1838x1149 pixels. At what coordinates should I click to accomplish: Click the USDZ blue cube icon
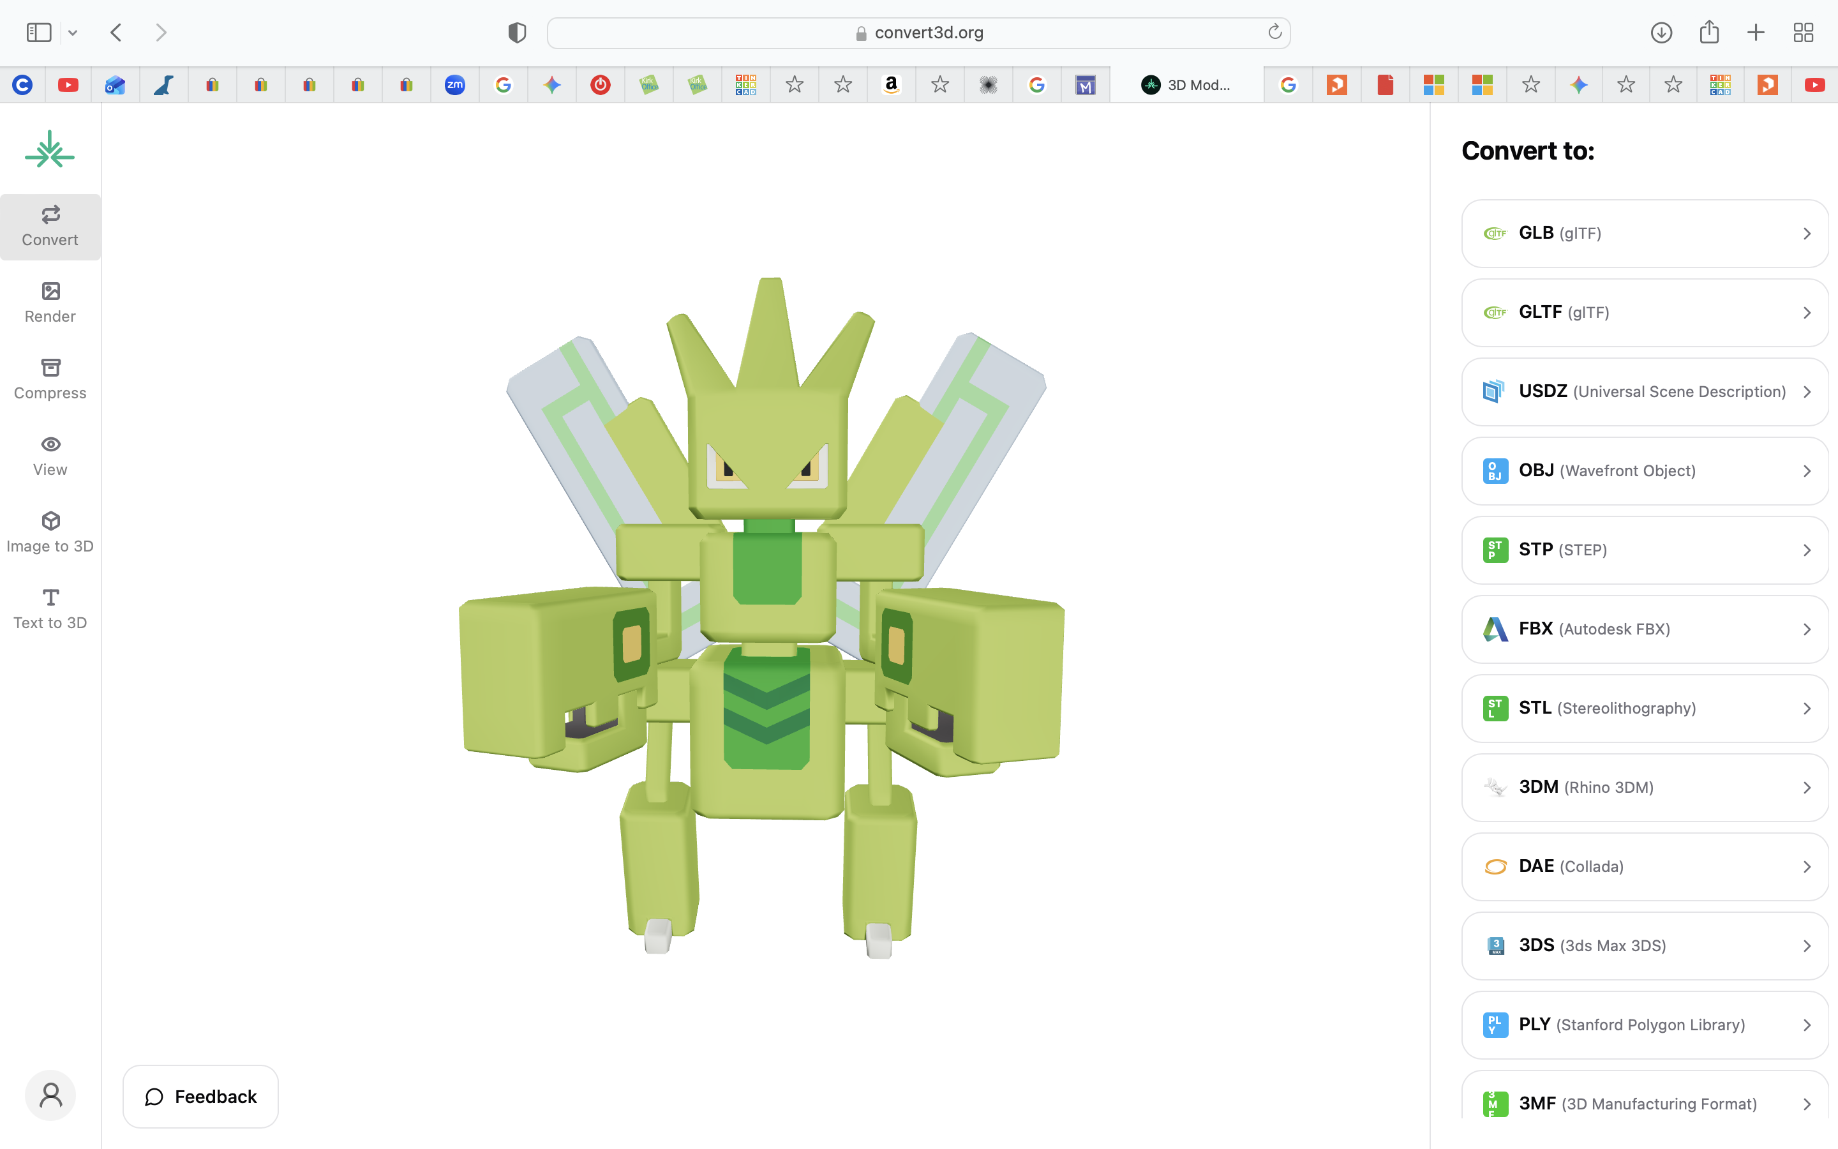tap(1495, 391)
